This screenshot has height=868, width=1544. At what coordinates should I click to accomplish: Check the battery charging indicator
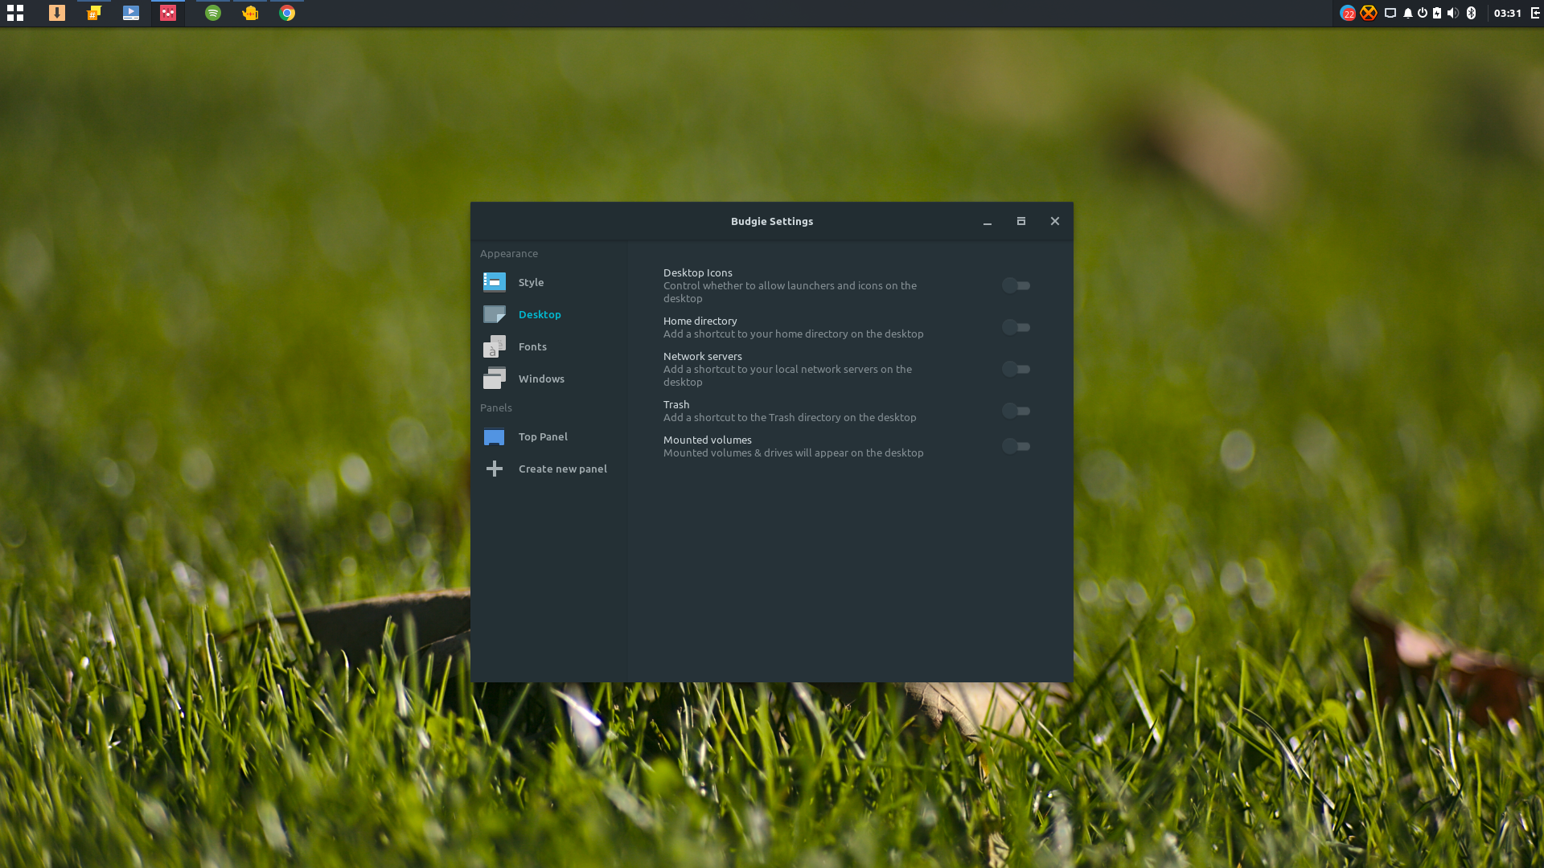tap(1437, 13)
